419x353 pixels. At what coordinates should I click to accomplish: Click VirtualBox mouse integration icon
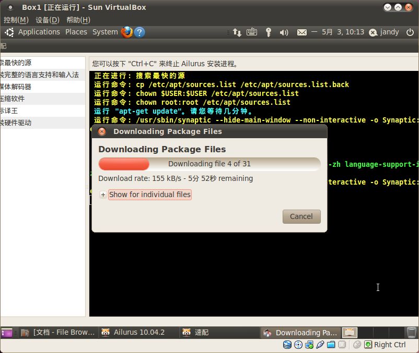357,345
